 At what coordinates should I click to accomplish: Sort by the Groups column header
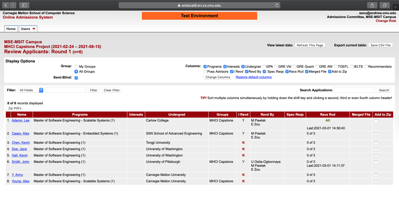coord(222,115)
